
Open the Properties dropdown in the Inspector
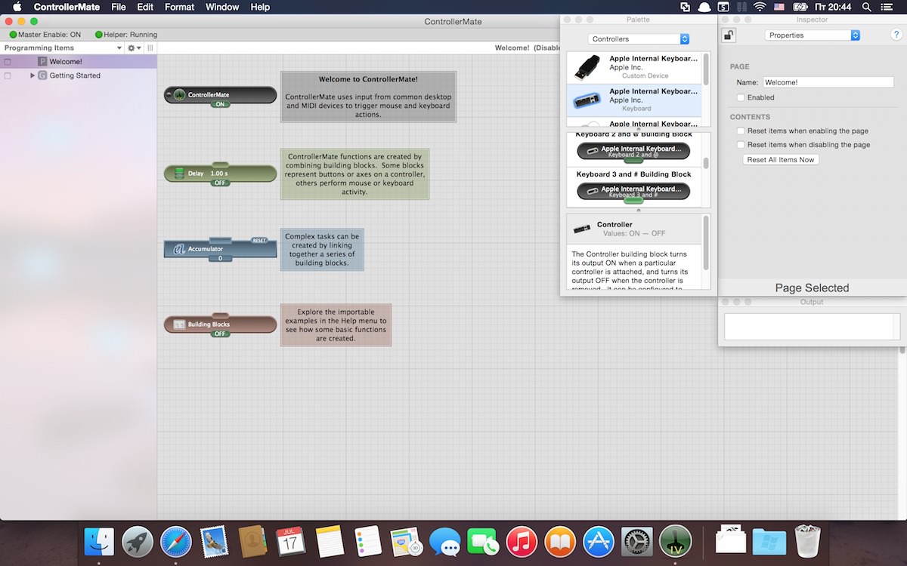click(813, 35)
